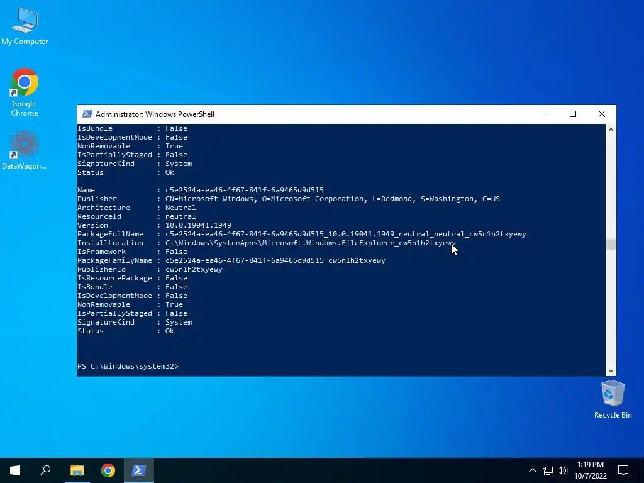Select PowerShell taskbar button

pos(138,470)
